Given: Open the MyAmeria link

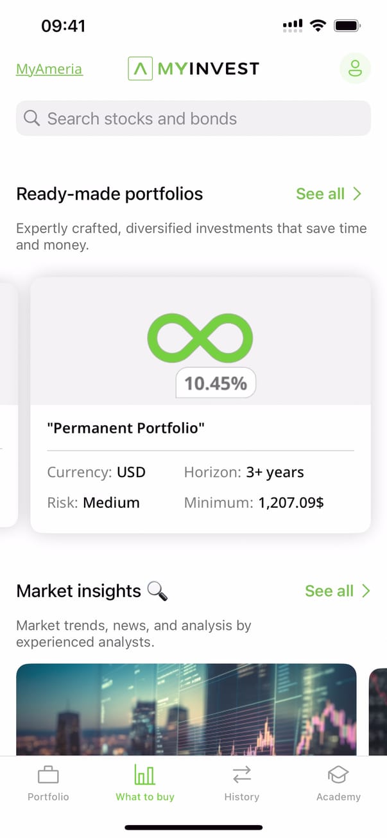Looking at the screenshot, I should (49, 69).
